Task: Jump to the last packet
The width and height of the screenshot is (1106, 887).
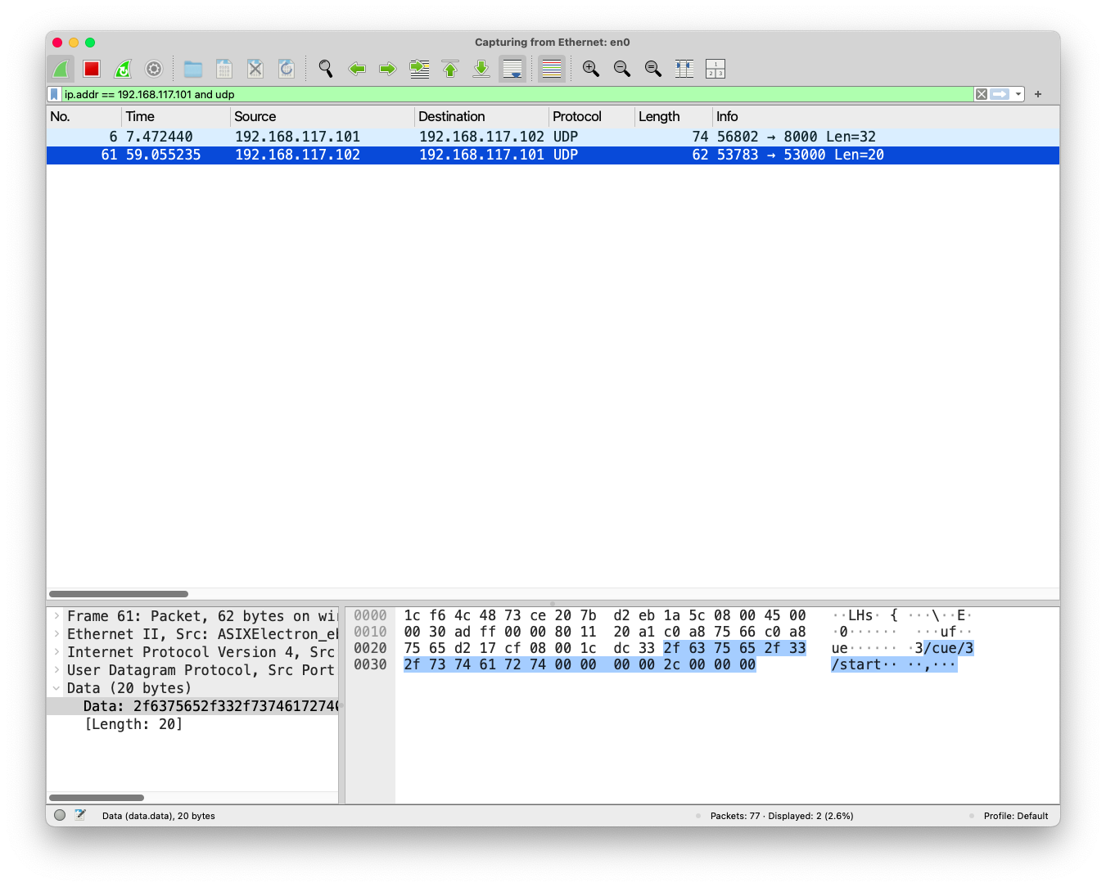Action: pyautogui.click(x=481, y=69)
